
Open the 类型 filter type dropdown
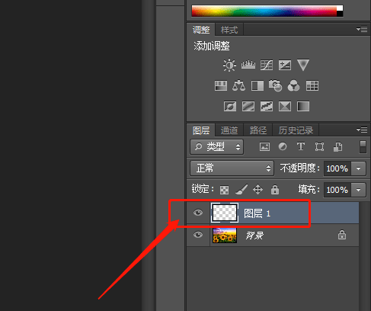coord(217,146)
